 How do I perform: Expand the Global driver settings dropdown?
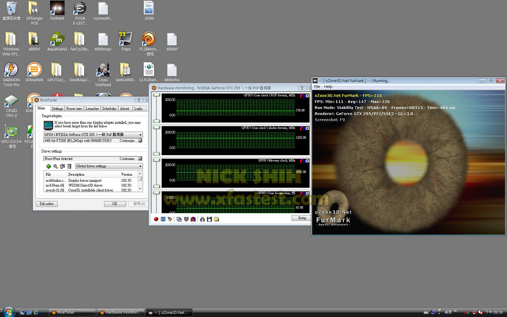click(140, 166)
